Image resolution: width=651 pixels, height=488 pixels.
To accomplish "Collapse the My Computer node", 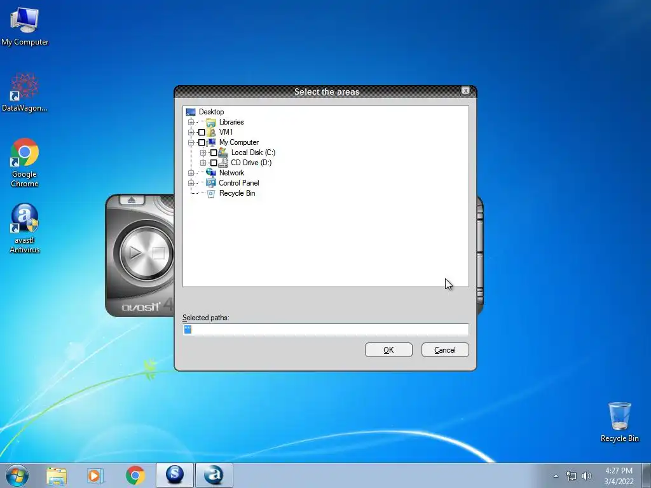I will coord(191,142).
